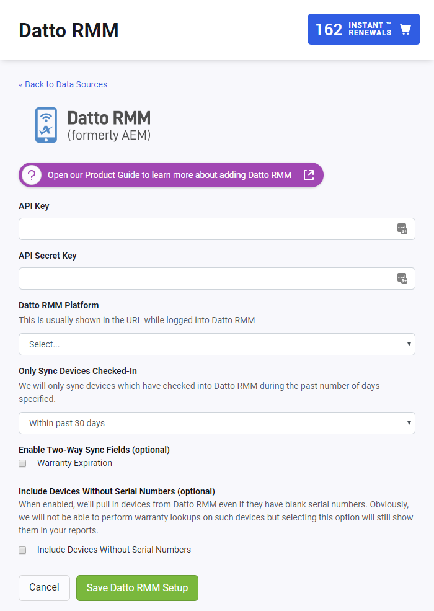Click the 'API Key' label
Image resolution: width=434 pixels, height=611 pixels.
tap(34, 206)
